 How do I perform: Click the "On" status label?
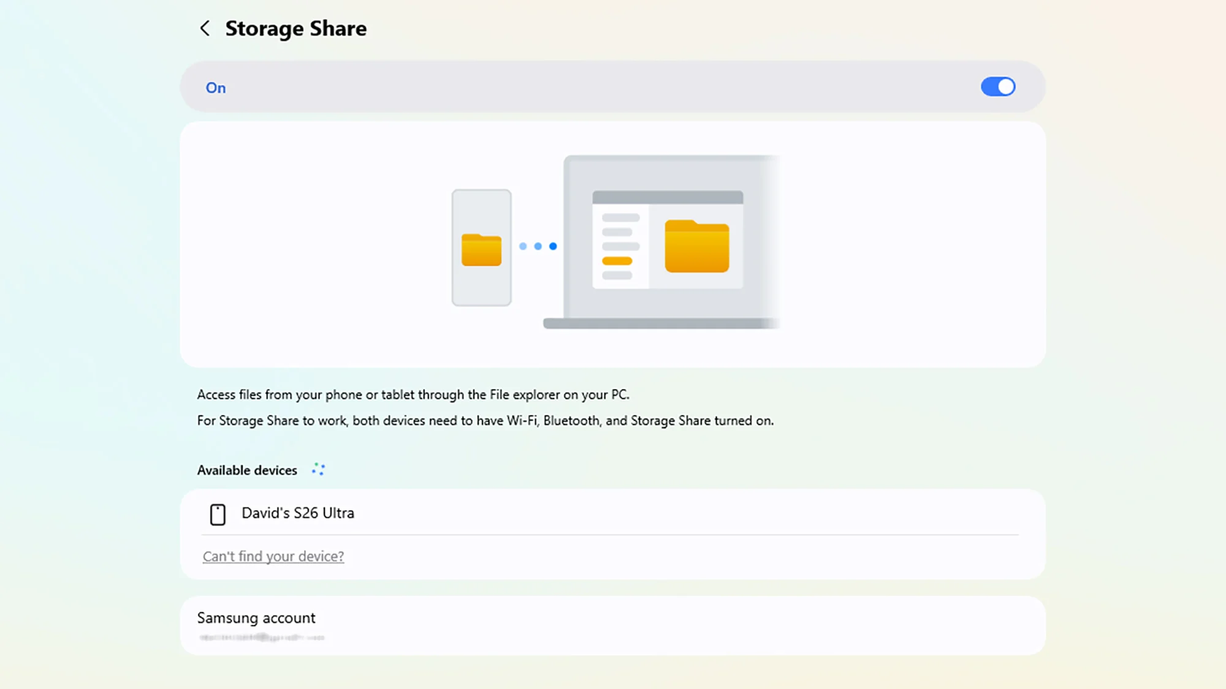[216, 88]
